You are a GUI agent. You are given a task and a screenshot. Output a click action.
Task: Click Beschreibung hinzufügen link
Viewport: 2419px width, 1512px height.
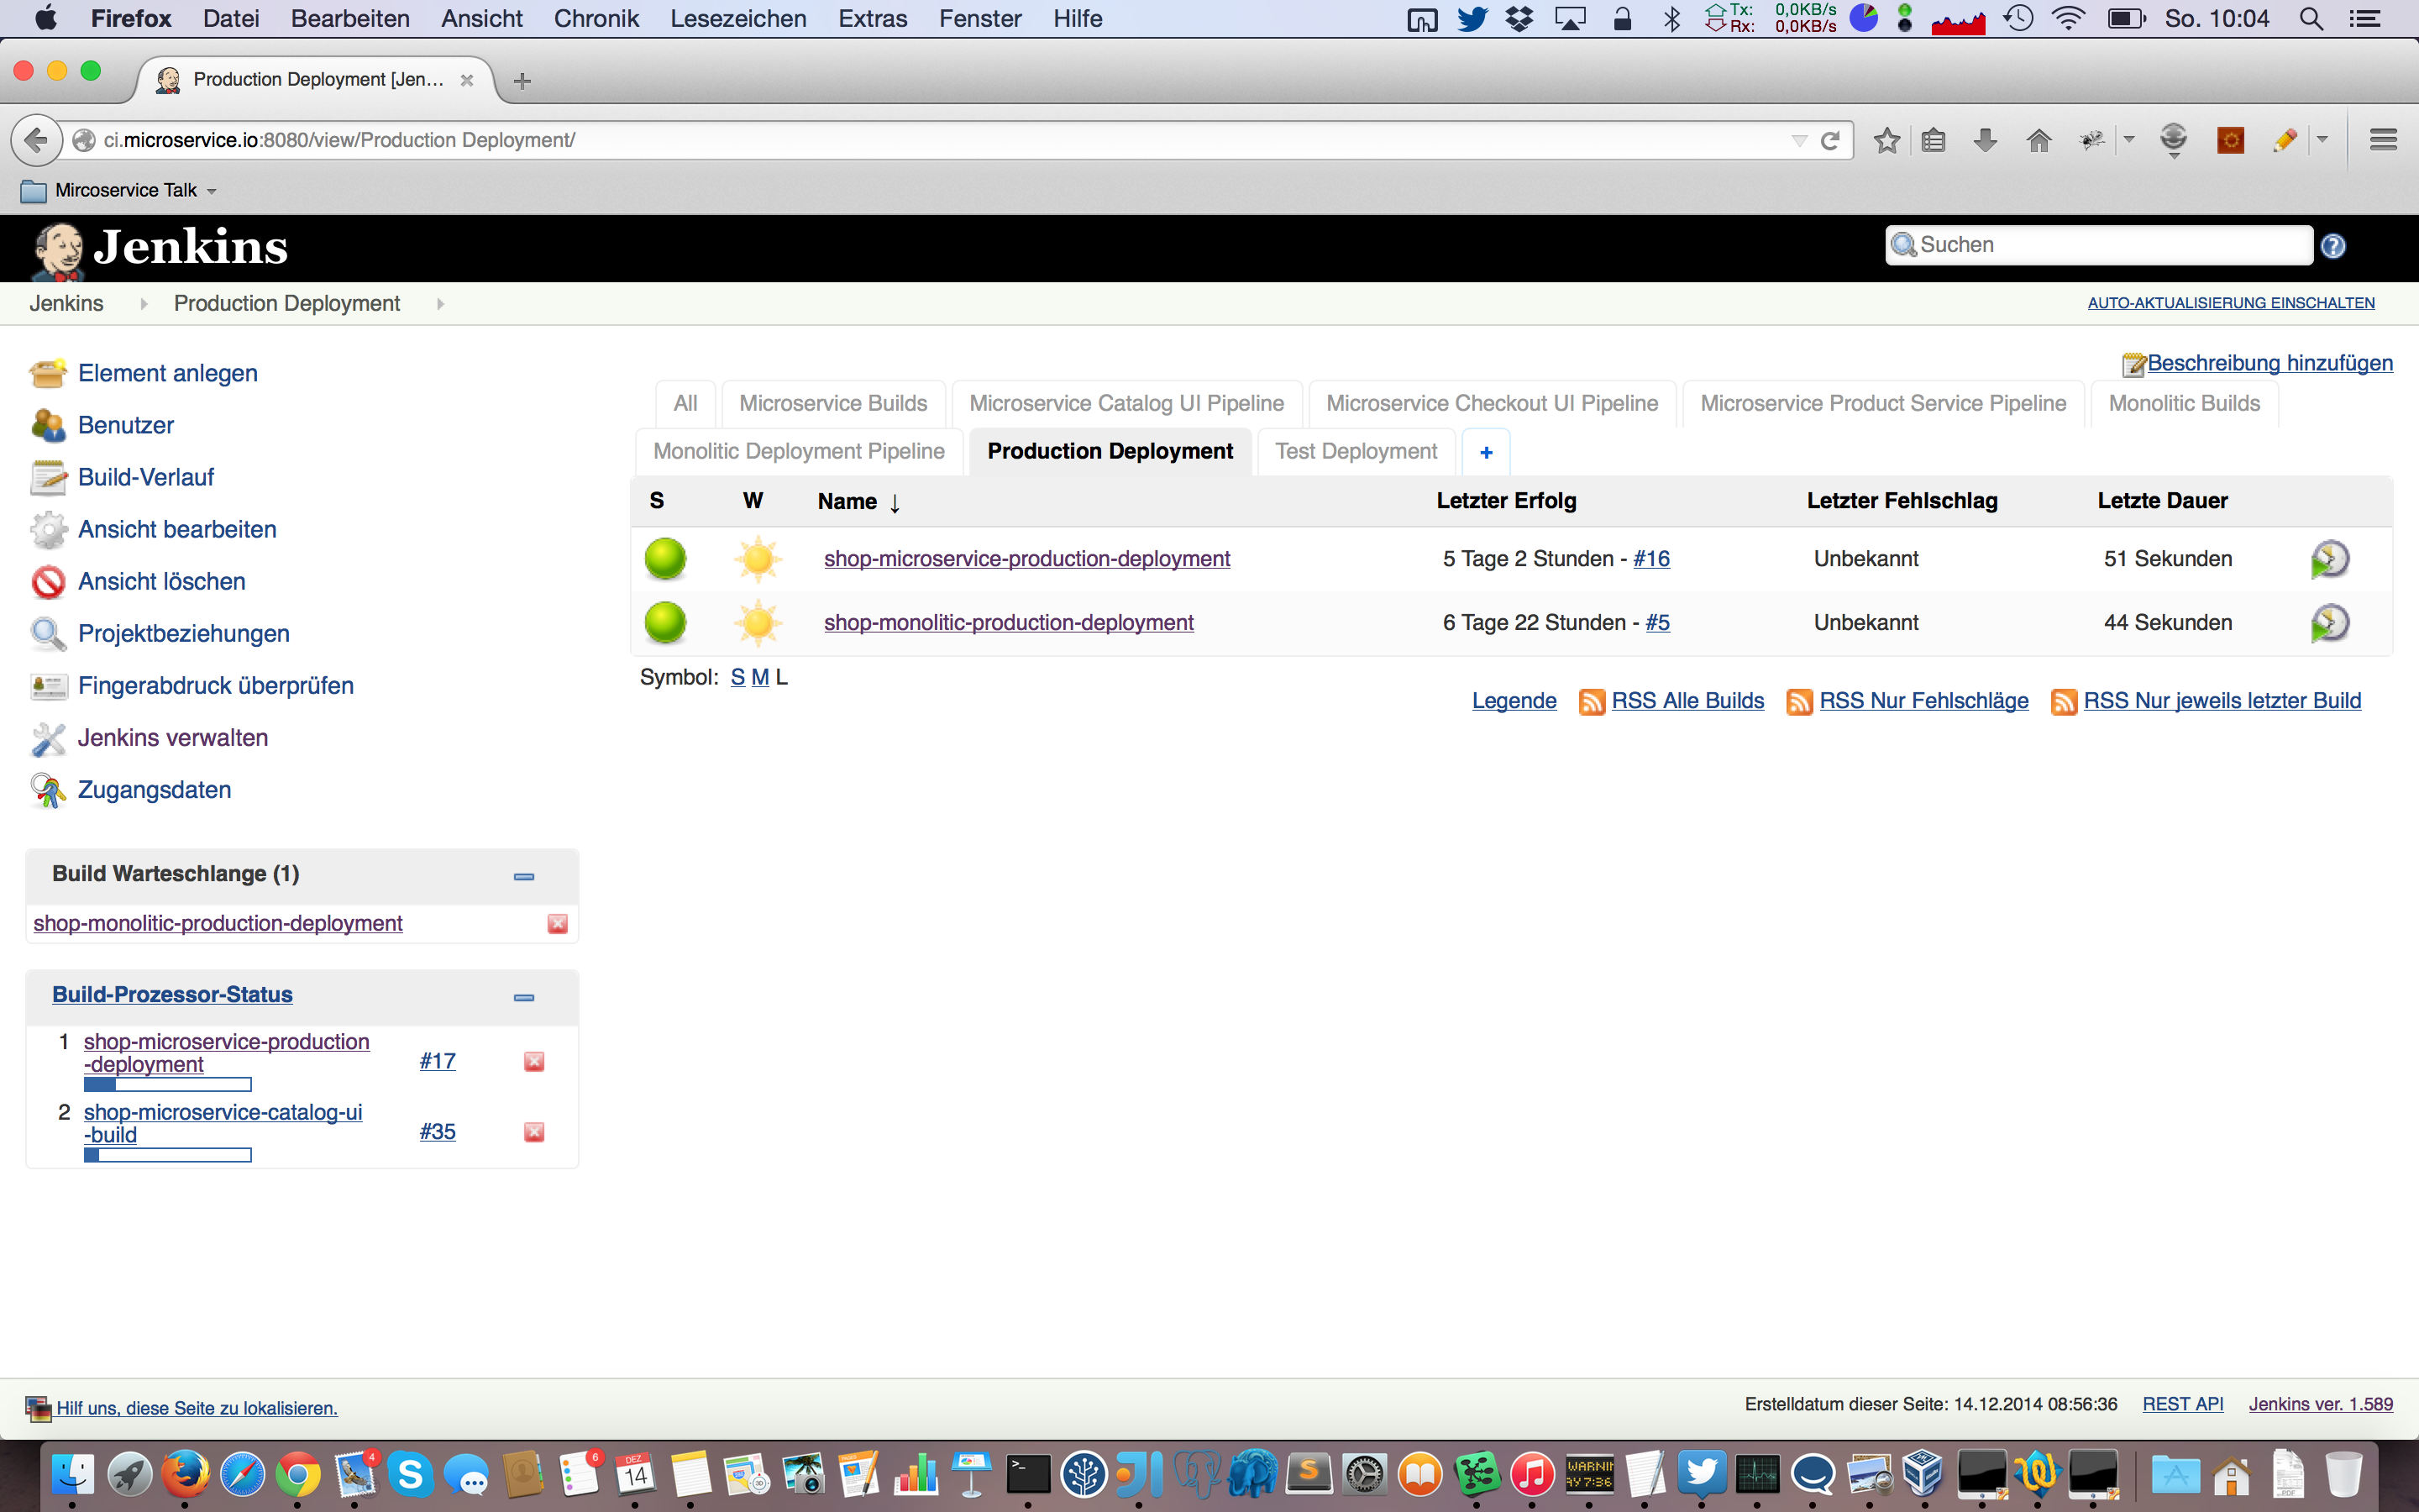(2269, 363)
